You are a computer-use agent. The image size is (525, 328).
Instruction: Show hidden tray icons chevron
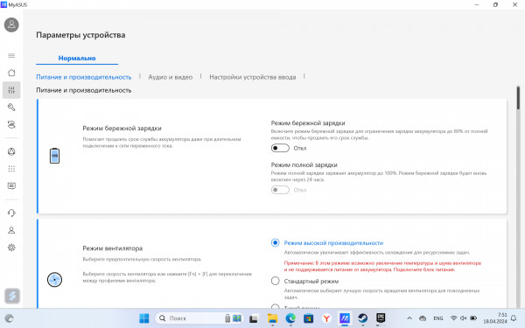tap(409, 318)
